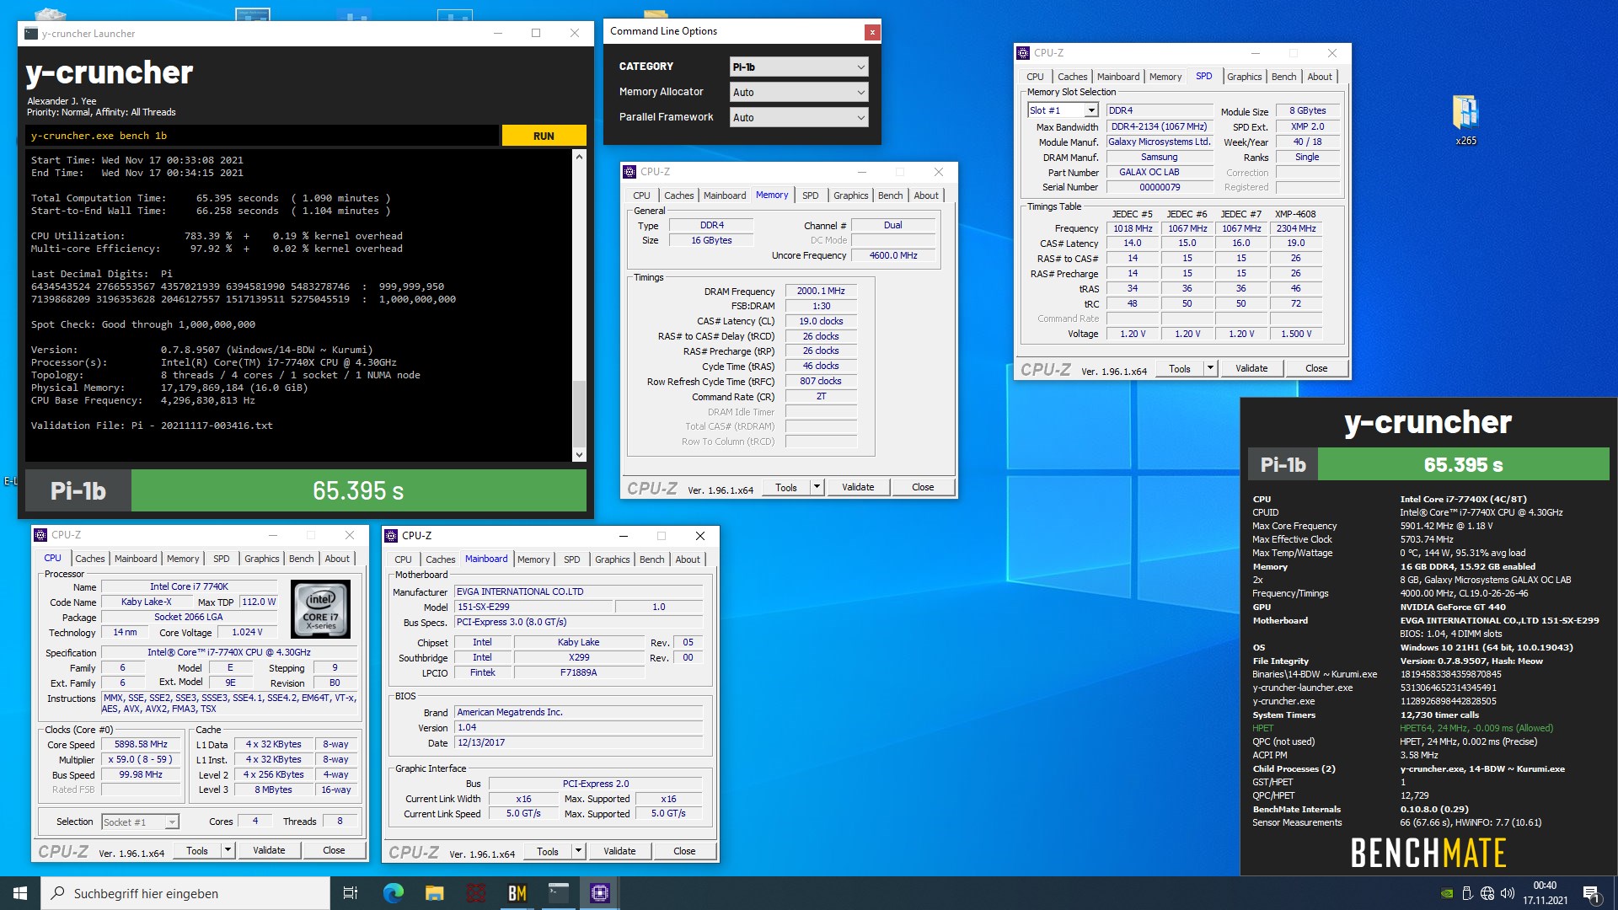Open the Slot #1 memory slot dropdown
This screenshot has height=910, width=1618.
point(1063,110)
